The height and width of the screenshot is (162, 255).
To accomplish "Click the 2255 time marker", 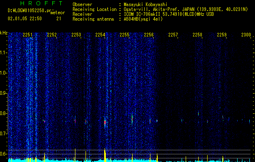I will [x=124, y=34].
